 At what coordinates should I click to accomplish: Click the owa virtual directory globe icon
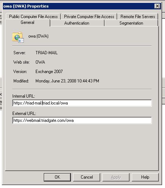[x=18, y=37]
